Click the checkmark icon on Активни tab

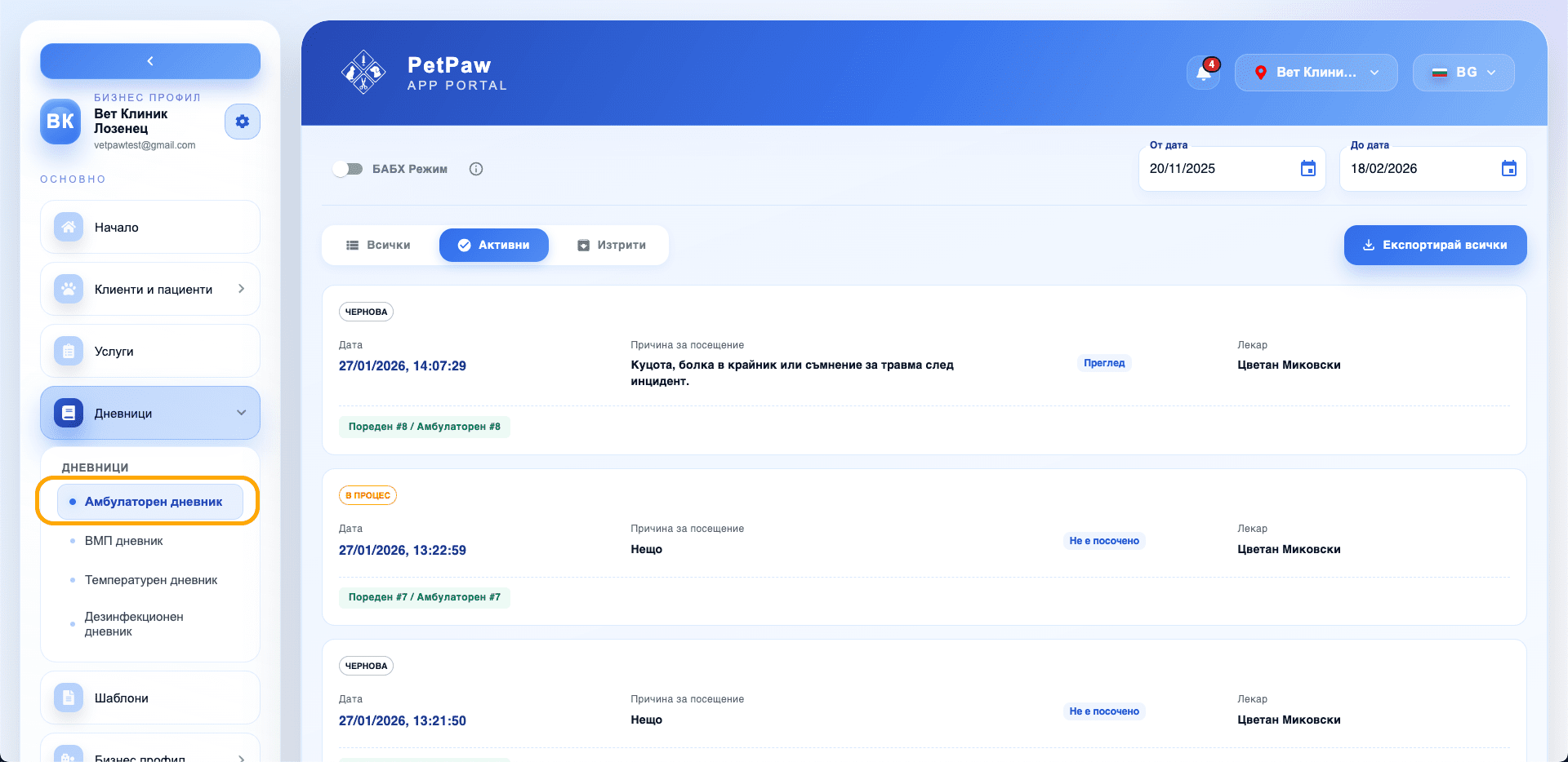tap(464, 245)
